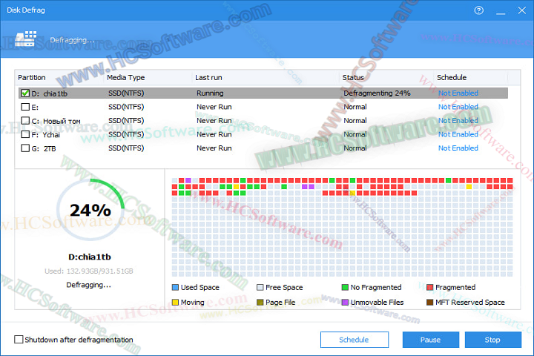The image size is (534, 356).
Task: Click the Schedule column header
Action: pyautogui.click(x=452, y=77)
